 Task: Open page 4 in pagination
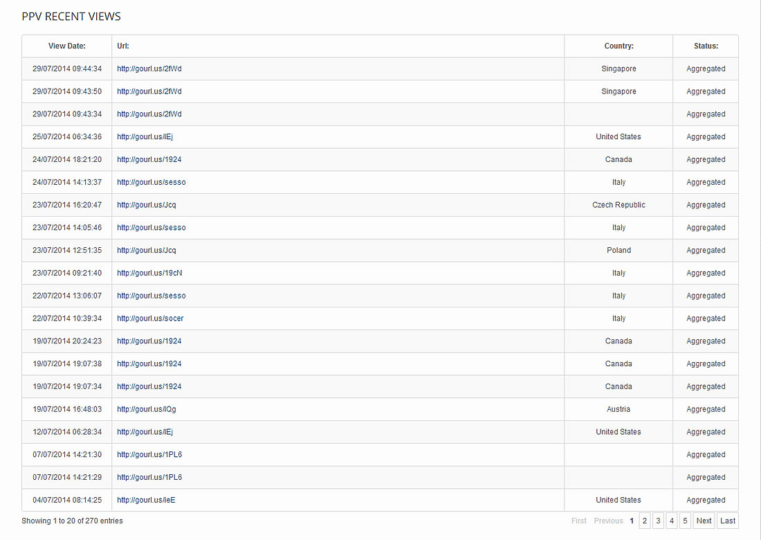(x=671, y=521)
